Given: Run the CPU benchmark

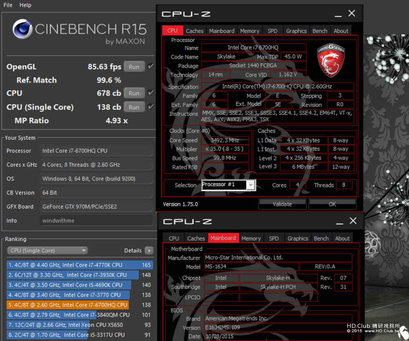Looking at the screenshot, I should [x=134, y=93].
